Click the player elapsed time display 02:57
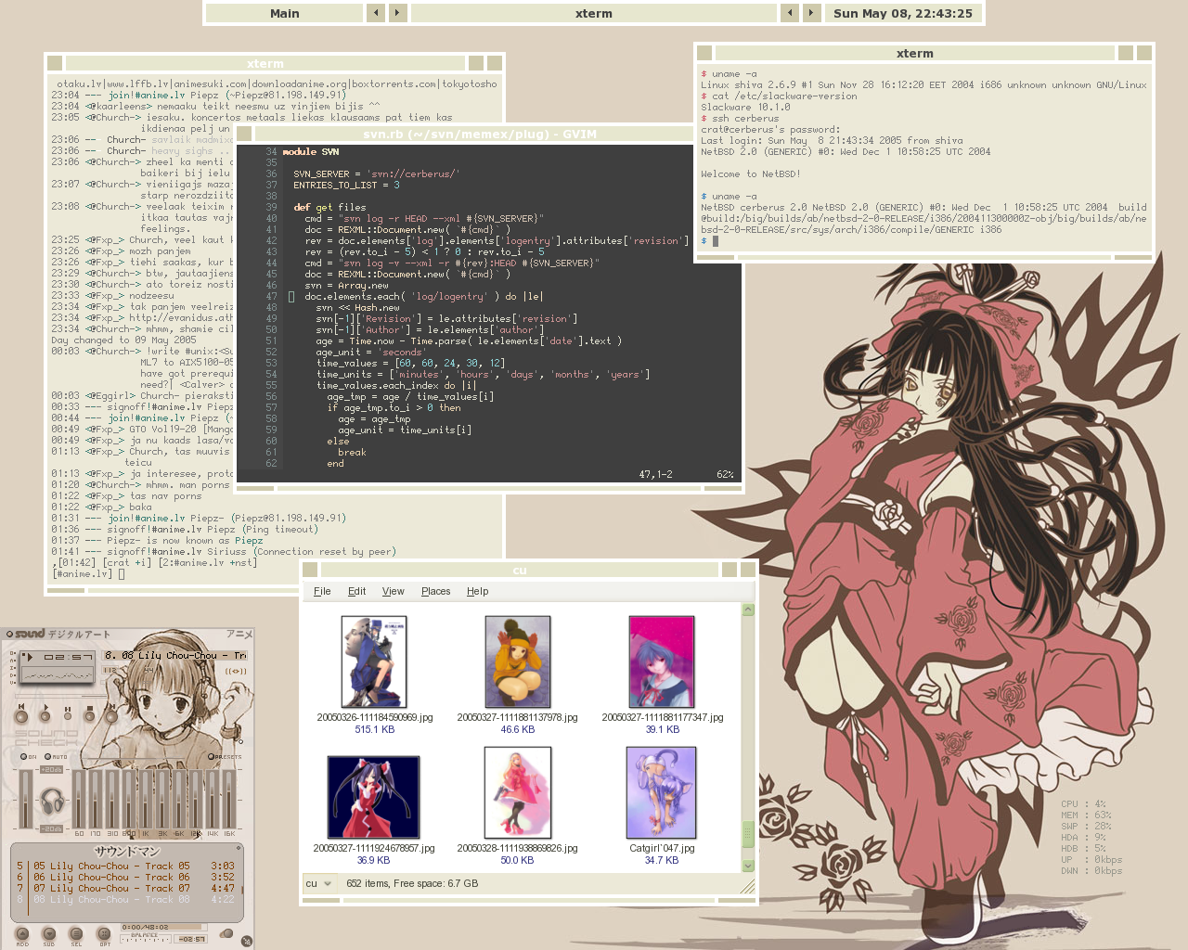Image resolution: width=1188 pixels, height=950 pixels. pyautogui.click(x=69, y=656)
